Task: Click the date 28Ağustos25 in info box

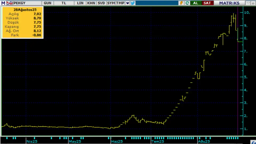Action: (x=25, y=10)
